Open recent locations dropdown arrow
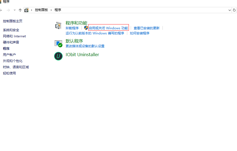Screen dimensions: 237x151 [x=15, y=10]
